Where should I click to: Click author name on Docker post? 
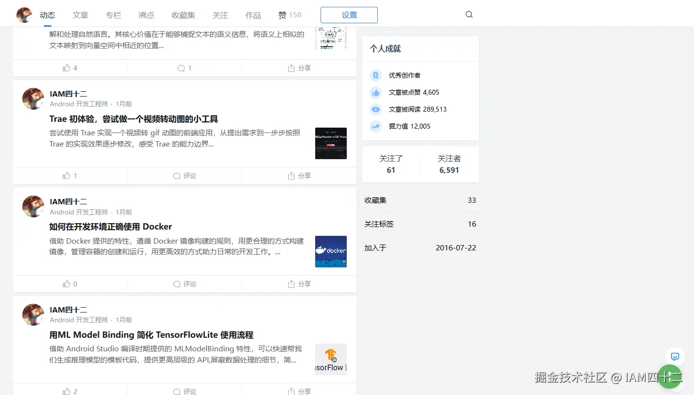(68, 201)
